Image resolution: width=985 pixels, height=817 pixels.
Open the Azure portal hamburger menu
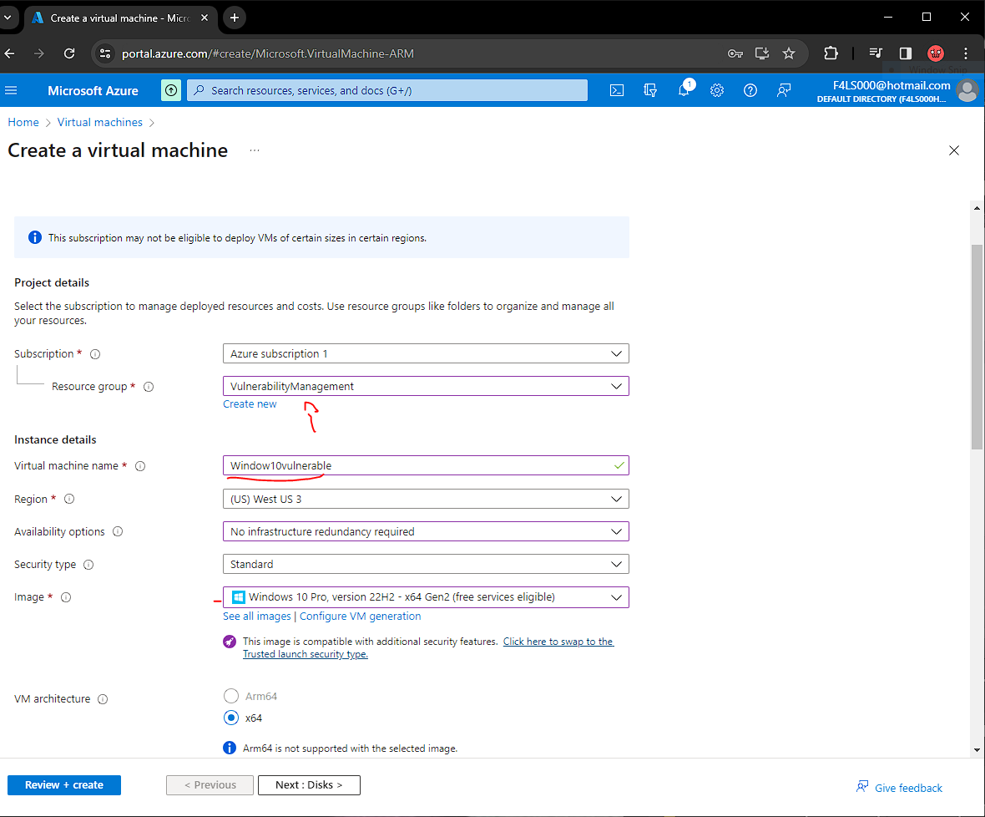[x=11, y=90]
